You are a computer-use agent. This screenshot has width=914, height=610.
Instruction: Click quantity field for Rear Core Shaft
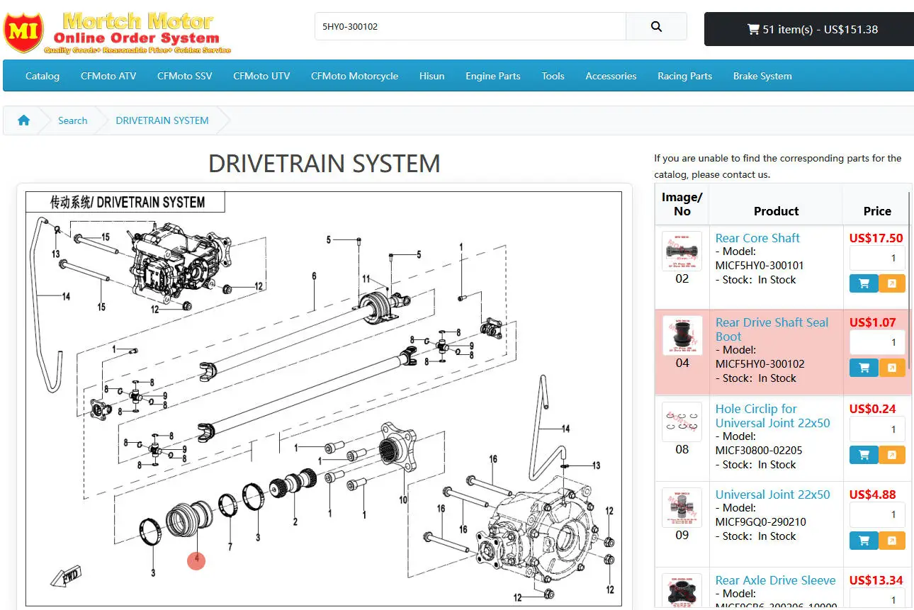coord(877,258)
